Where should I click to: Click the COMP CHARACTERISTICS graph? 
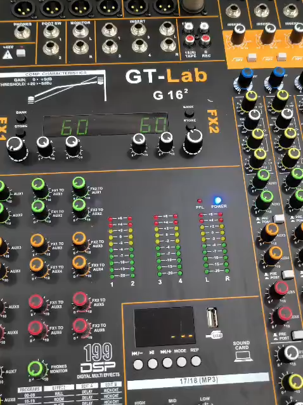click(53, 86)
